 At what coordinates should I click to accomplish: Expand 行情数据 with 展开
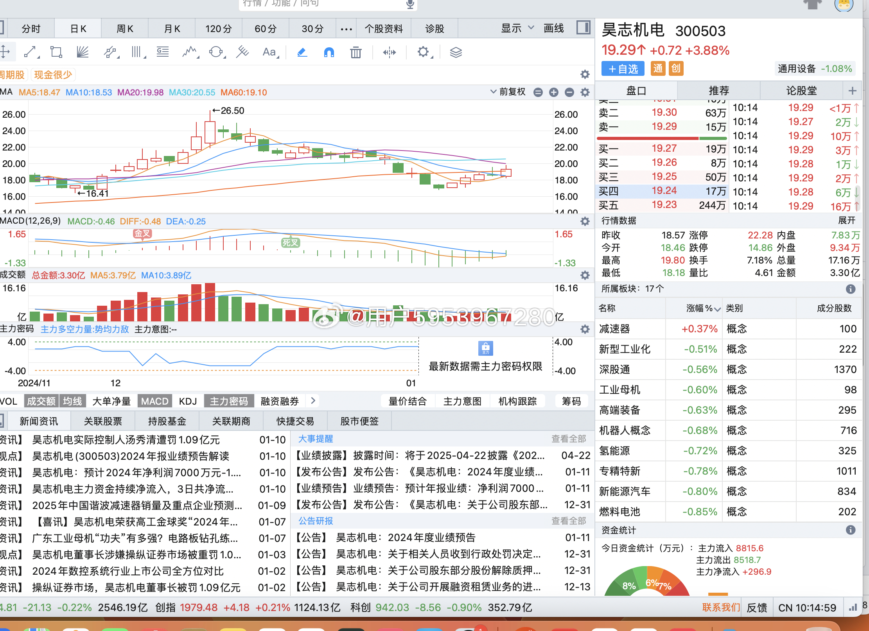click(x=846, y=220)
